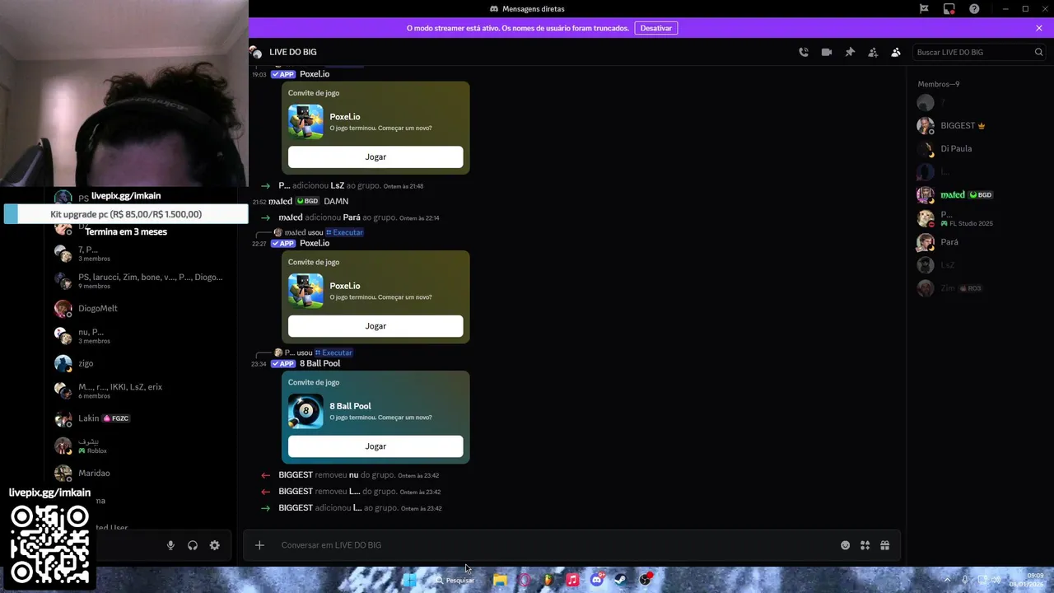Click the 8 Ball Pool app name at 23:34
The height and width of the screenshot is (593, 1054).
click(319, 363)
